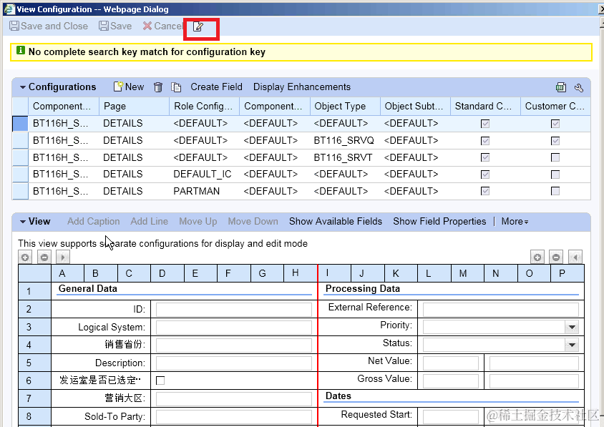Toggle Standard checkbox for BT116_SRVT row
Viewport: 604px width, 427px height.
point(485,157)
